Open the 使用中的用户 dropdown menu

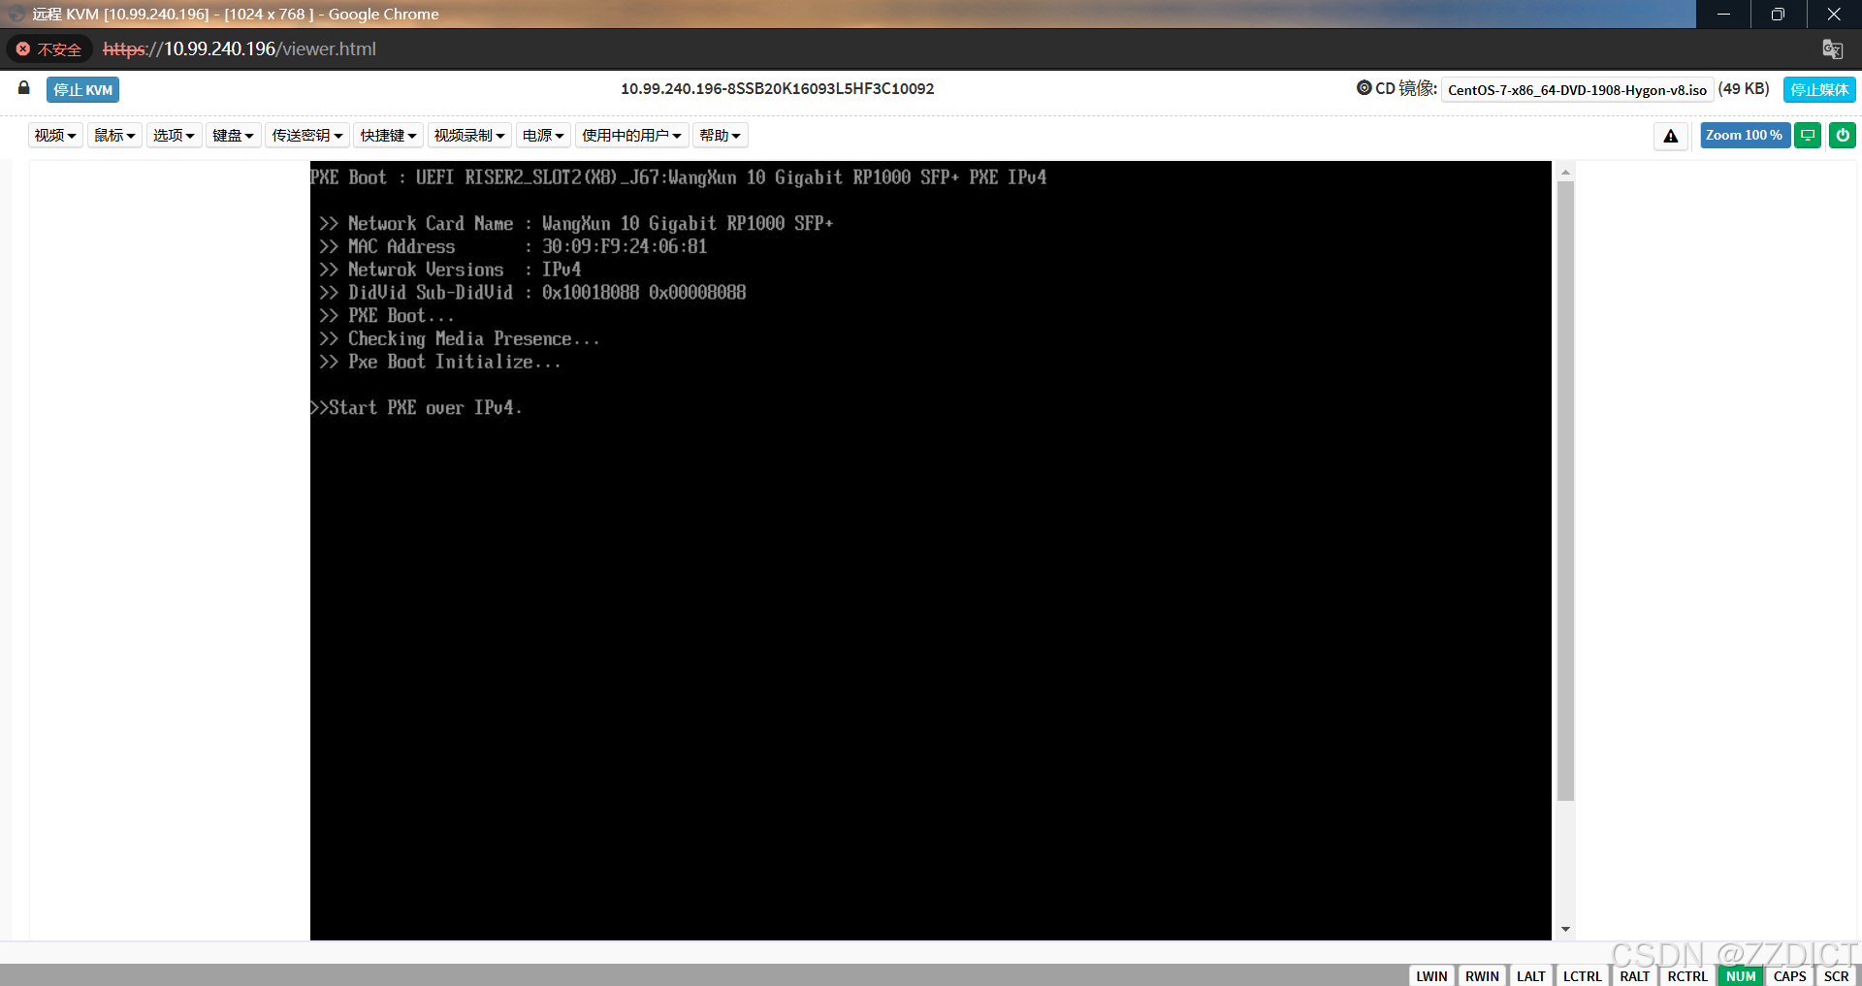pyautogui.click(x=631, y=136)
